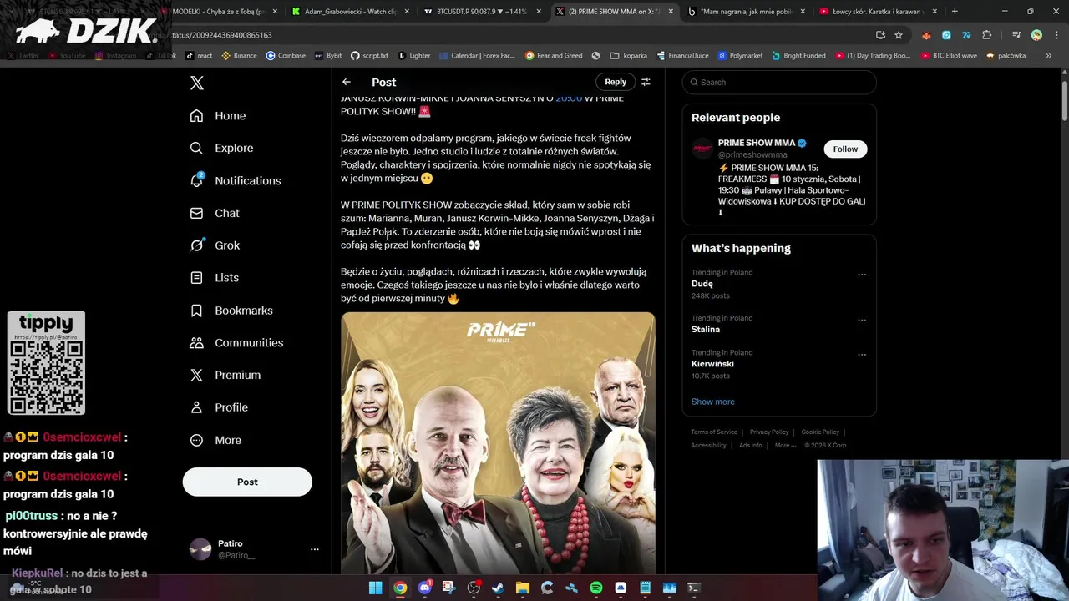Open Cookie Policy footer link
Screen dimensions: 1069x601
click(820, 432)
